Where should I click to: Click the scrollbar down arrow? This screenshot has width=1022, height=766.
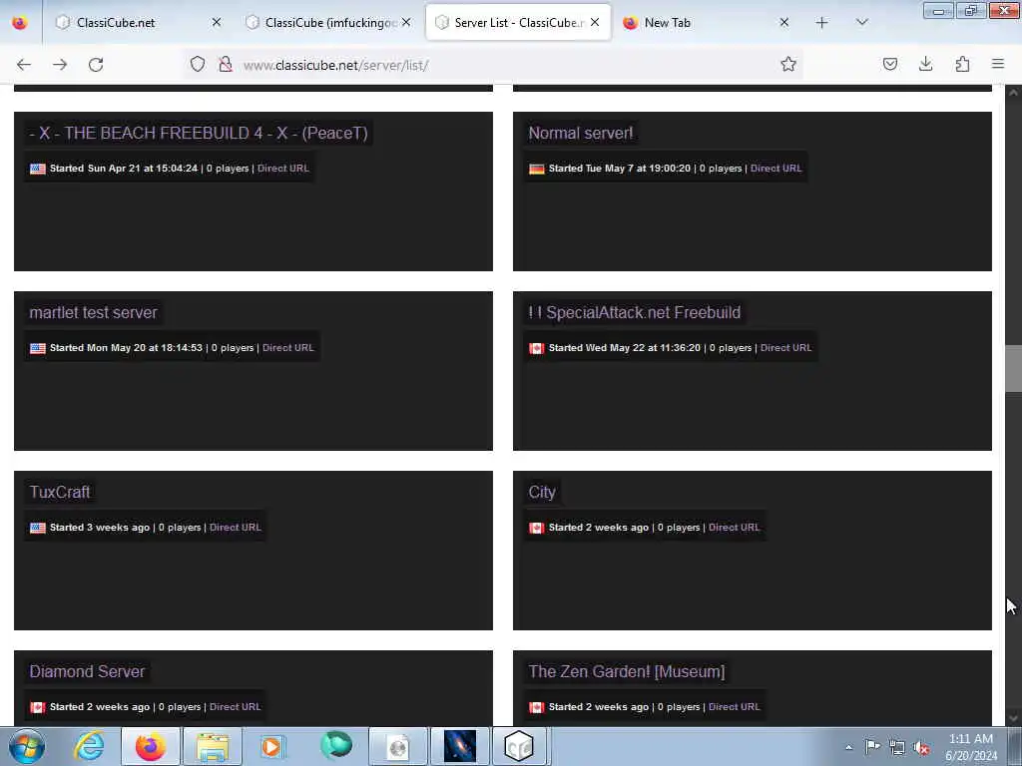click(1014, 718)
